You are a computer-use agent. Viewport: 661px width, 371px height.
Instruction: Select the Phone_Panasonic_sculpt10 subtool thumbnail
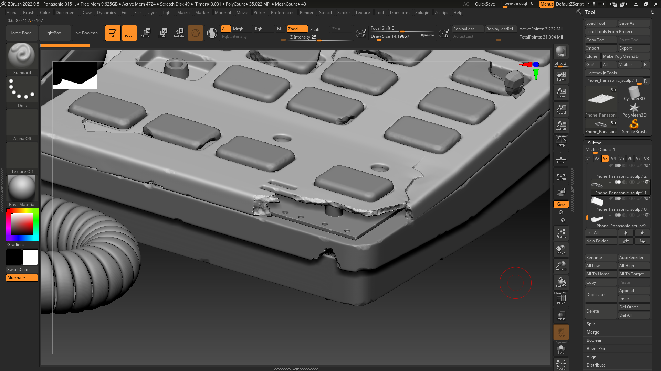click(597, 201)
